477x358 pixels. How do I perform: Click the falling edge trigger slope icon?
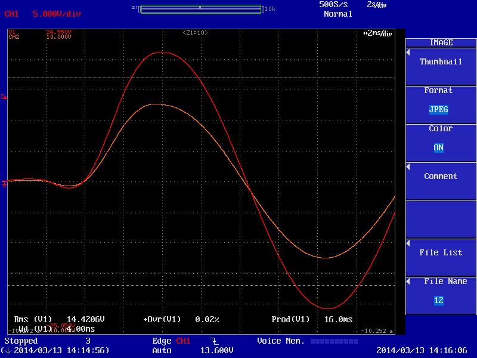214,342
